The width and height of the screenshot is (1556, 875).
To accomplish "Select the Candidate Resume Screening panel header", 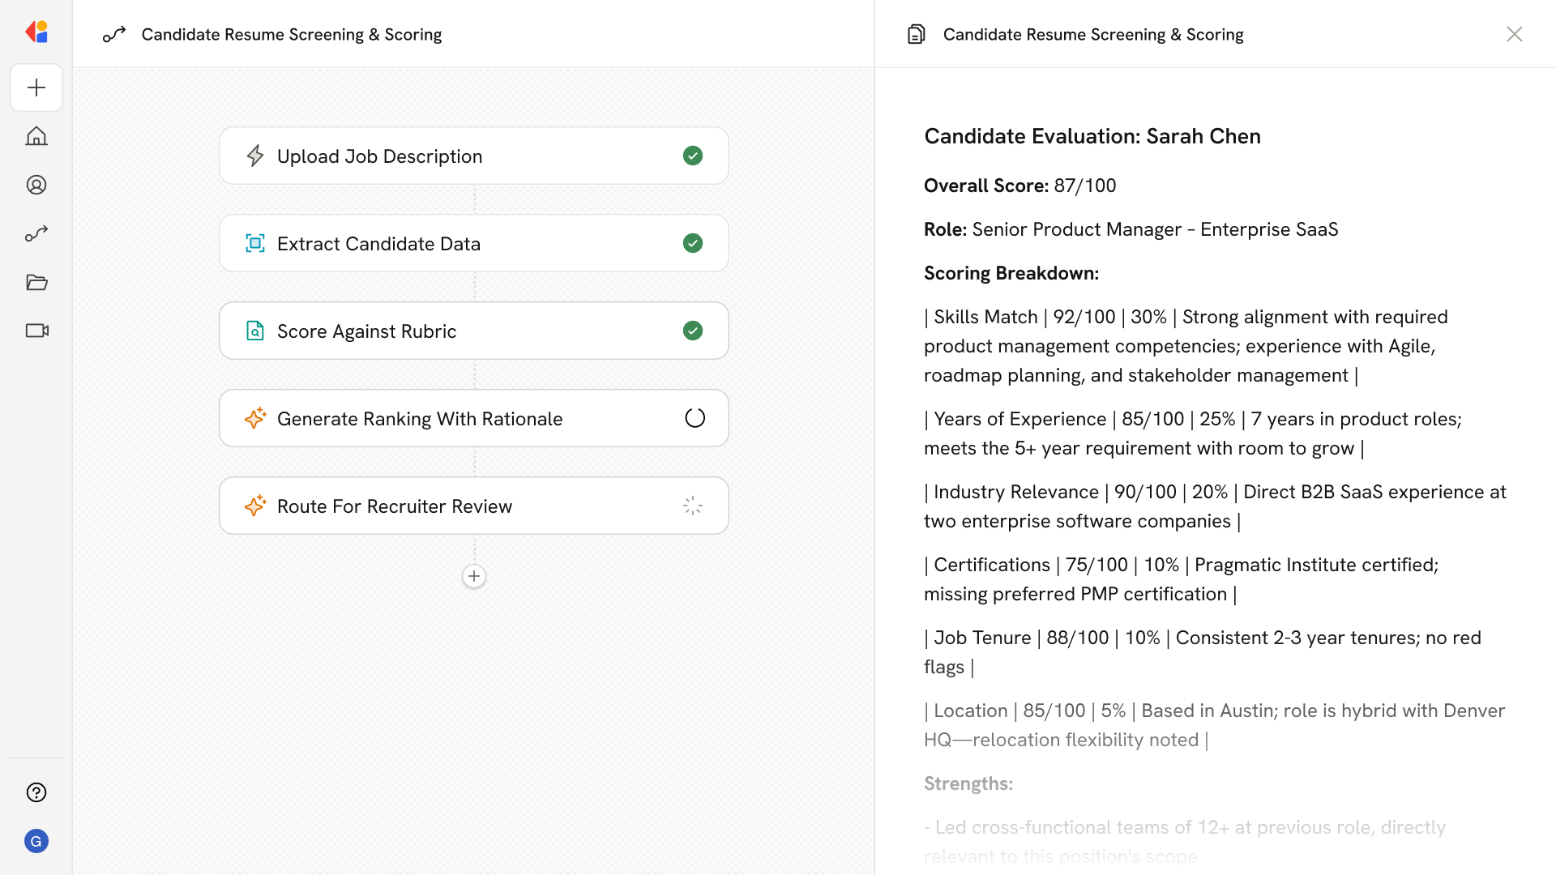I will click(x=1092, y=34).
